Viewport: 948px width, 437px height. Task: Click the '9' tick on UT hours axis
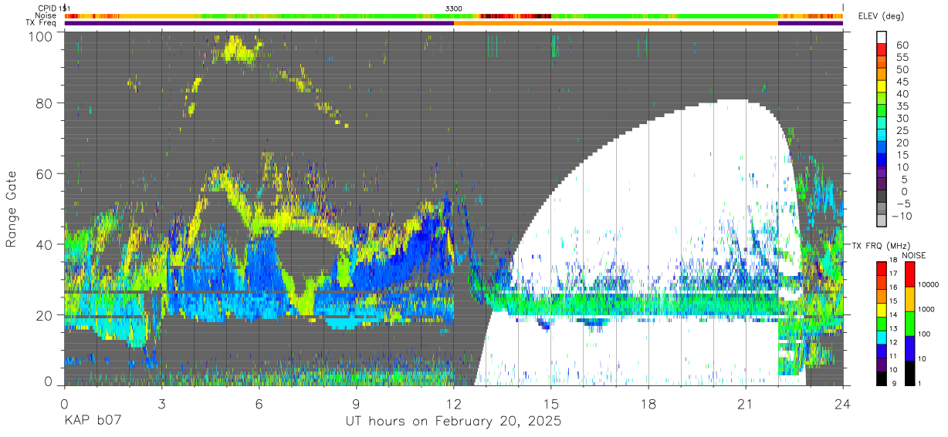357,403
